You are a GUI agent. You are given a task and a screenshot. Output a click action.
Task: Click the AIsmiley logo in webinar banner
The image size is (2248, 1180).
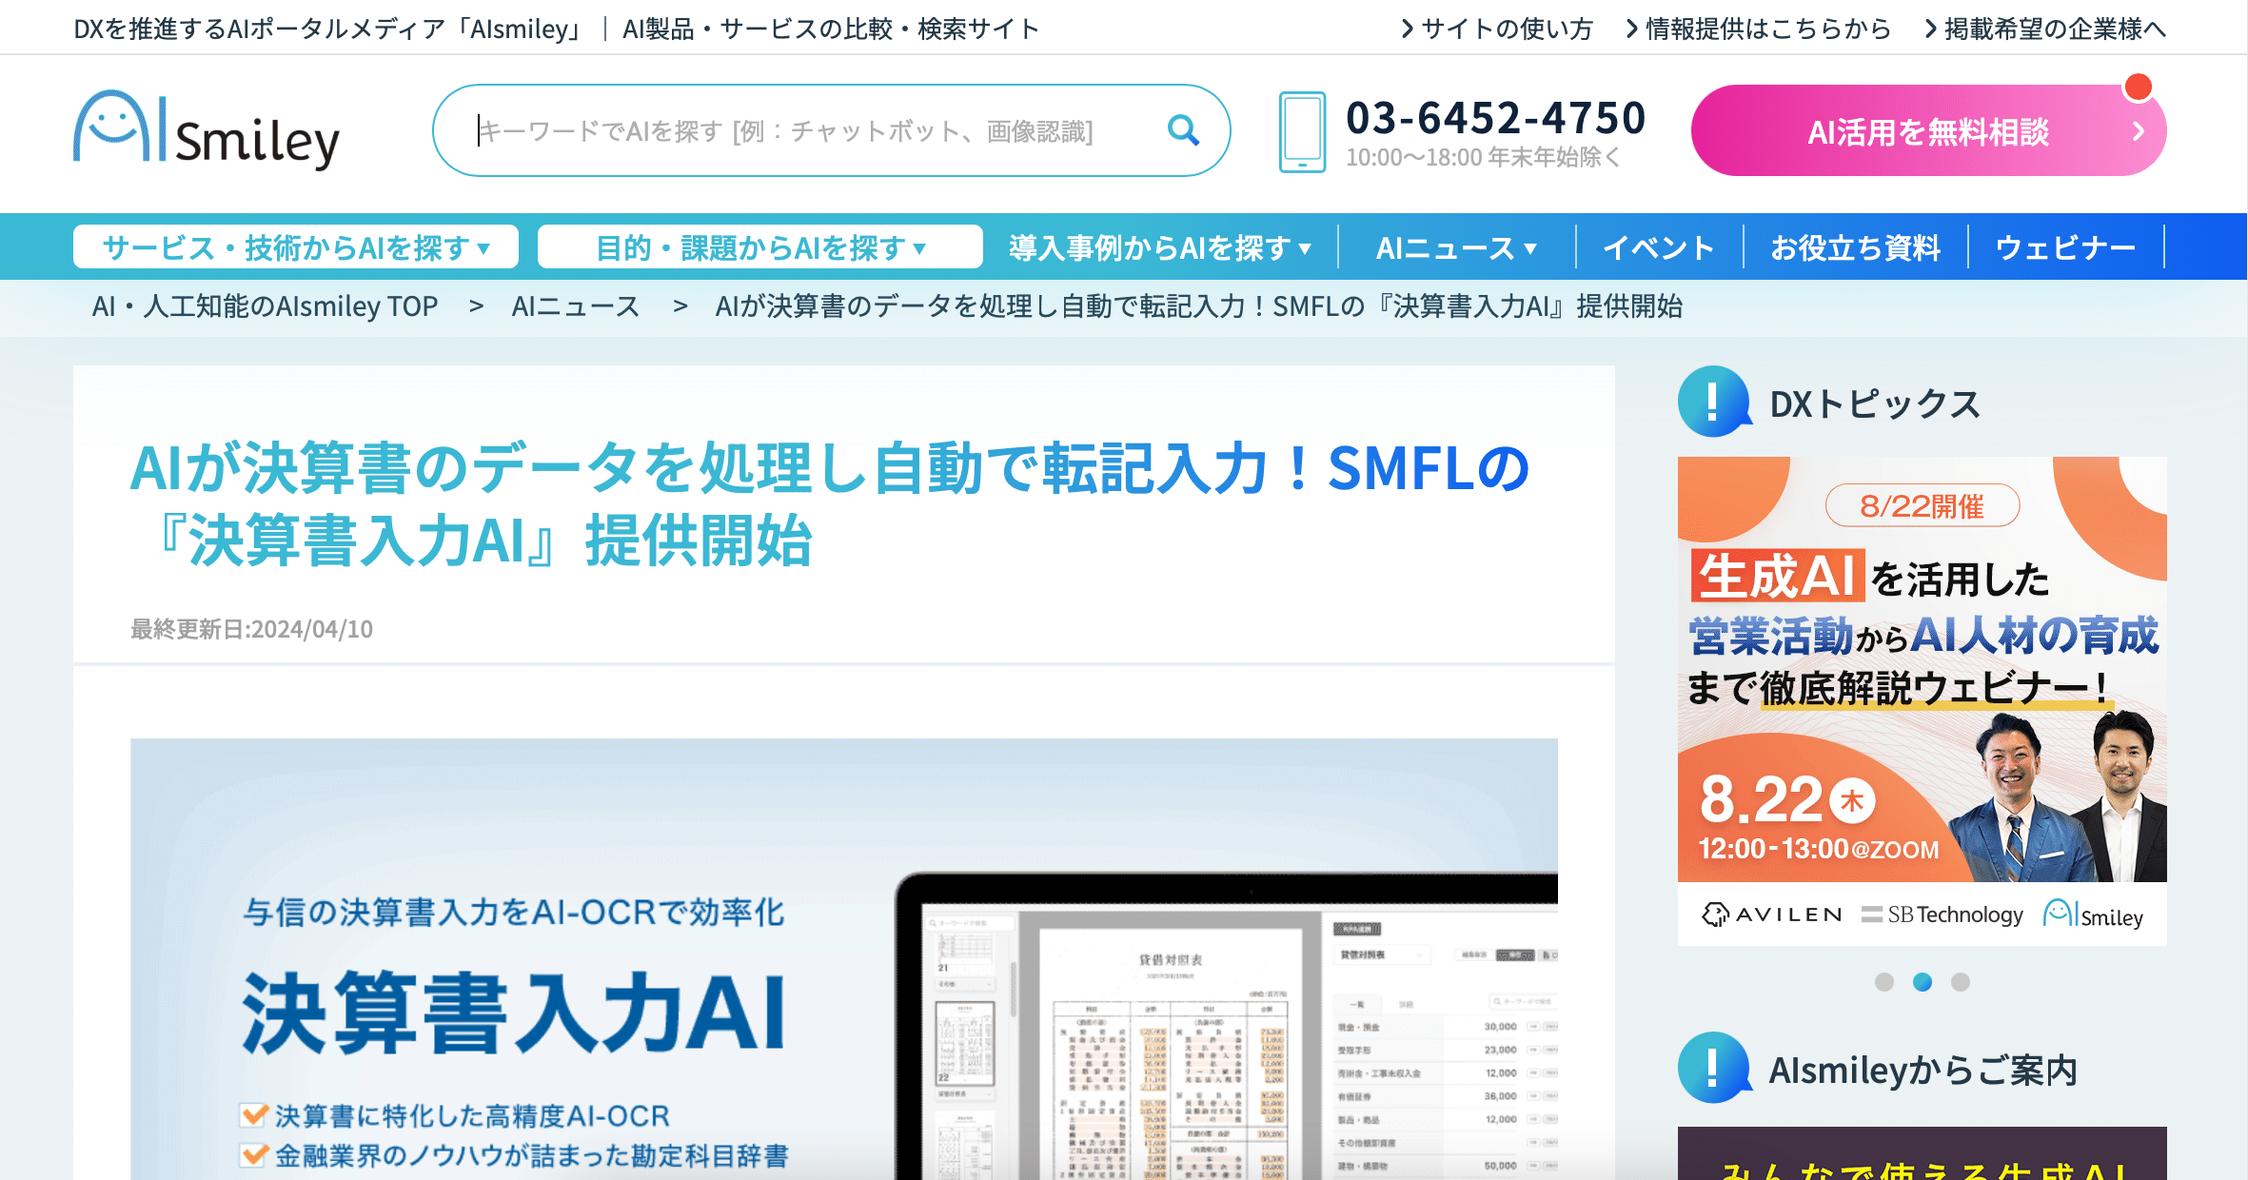click(x=2093, y=914)
